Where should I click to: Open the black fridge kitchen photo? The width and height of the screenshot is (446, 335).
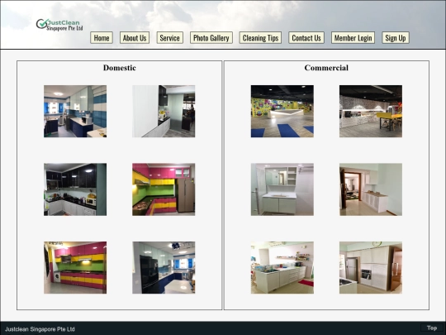164,268
